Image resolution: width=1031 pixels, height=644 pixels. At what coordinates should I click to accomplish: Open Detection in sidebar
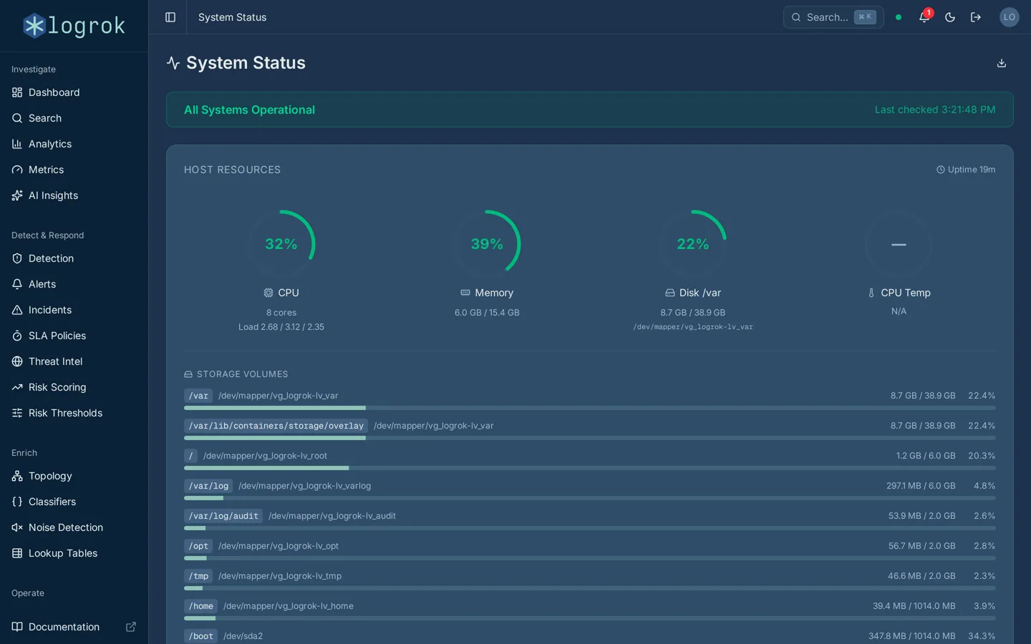pos(74,258)
